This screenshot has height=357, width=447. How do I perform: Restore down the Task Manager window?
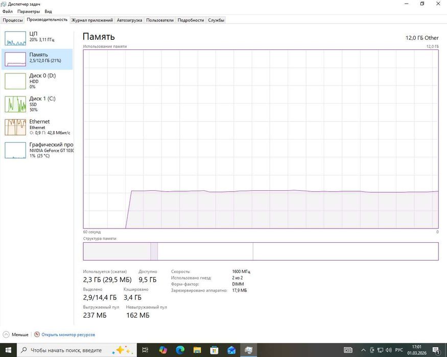pos(422,4)
